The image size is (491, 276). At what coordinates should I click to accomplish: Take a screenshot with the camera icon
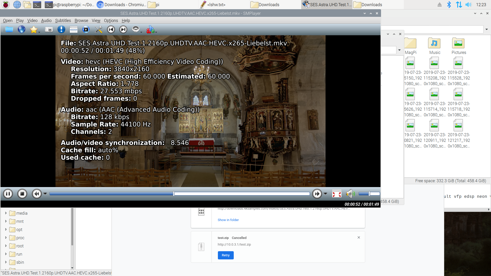[49, 30]
